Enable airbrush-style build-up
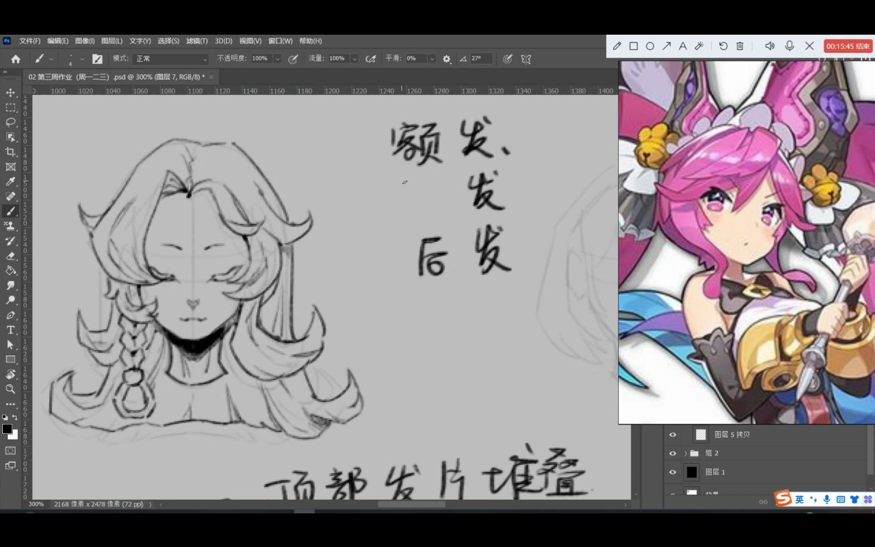This screenshot has height=547, width=875. (x=370, y=59)
